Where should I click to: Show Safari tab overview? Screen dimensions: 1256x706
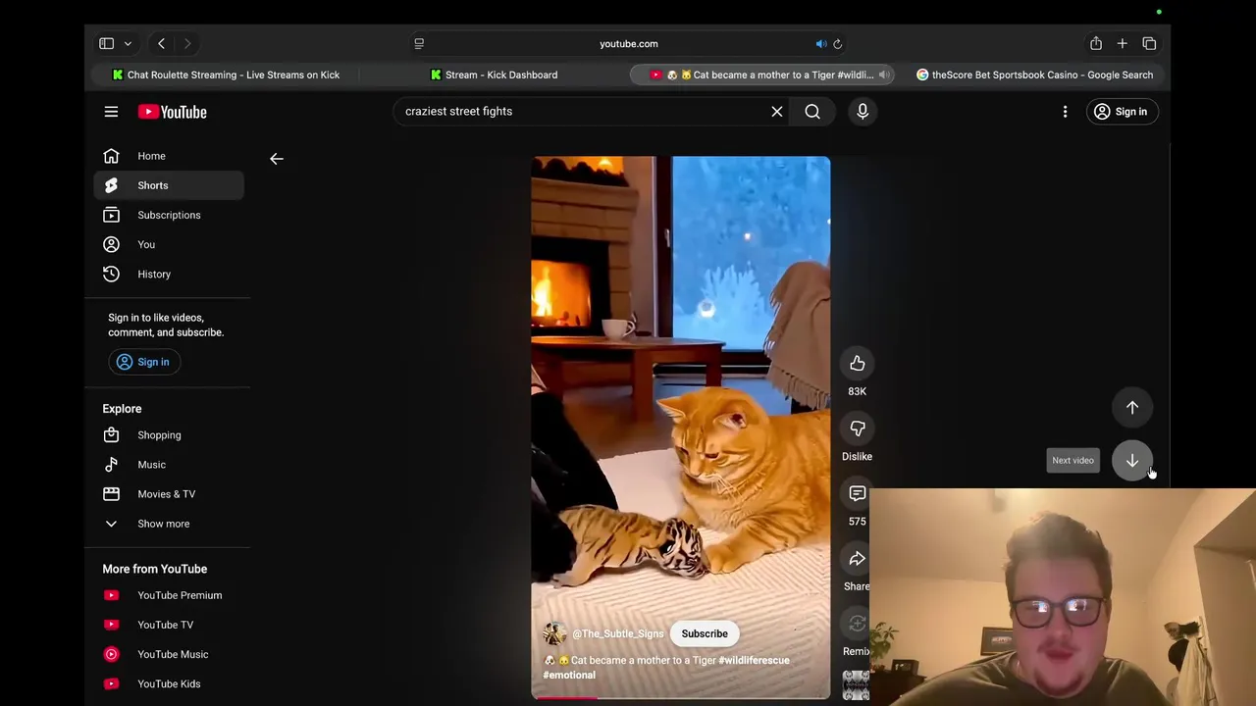click(x=1149, y=43)
